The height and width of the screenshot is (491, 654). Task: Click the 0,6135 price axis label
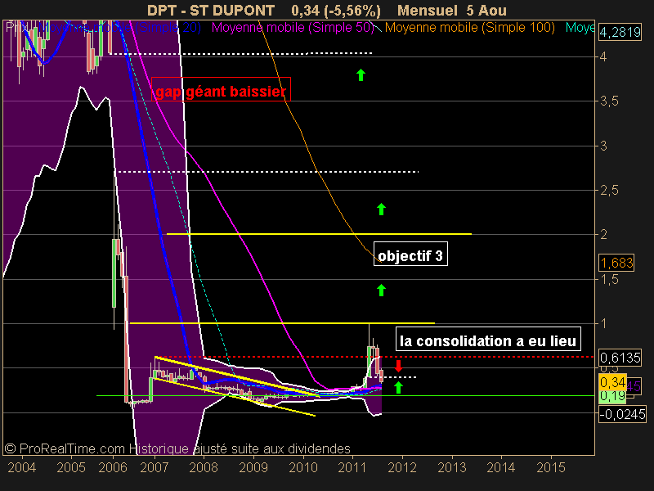pos(620,358)
